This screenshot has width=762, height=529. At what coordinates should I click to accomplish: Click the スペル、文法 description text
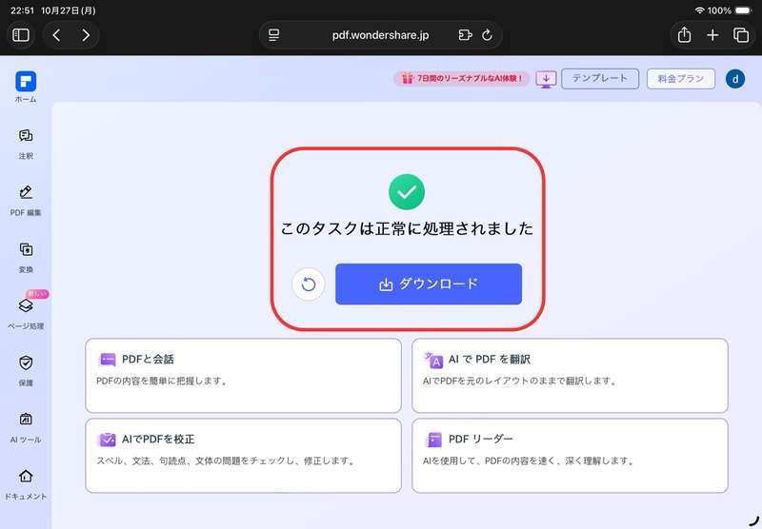(x=226, y=460)
